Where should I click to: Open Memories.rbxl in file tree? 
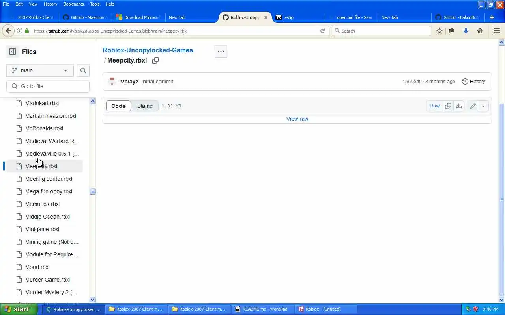[43, 204]
